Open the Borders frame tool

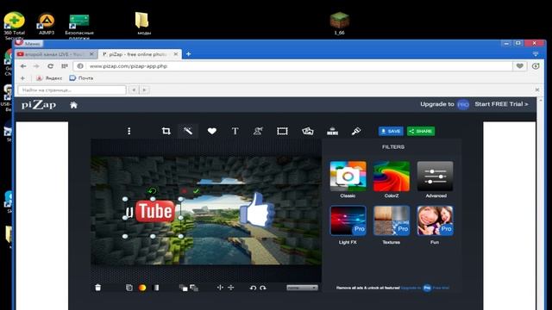282,131
